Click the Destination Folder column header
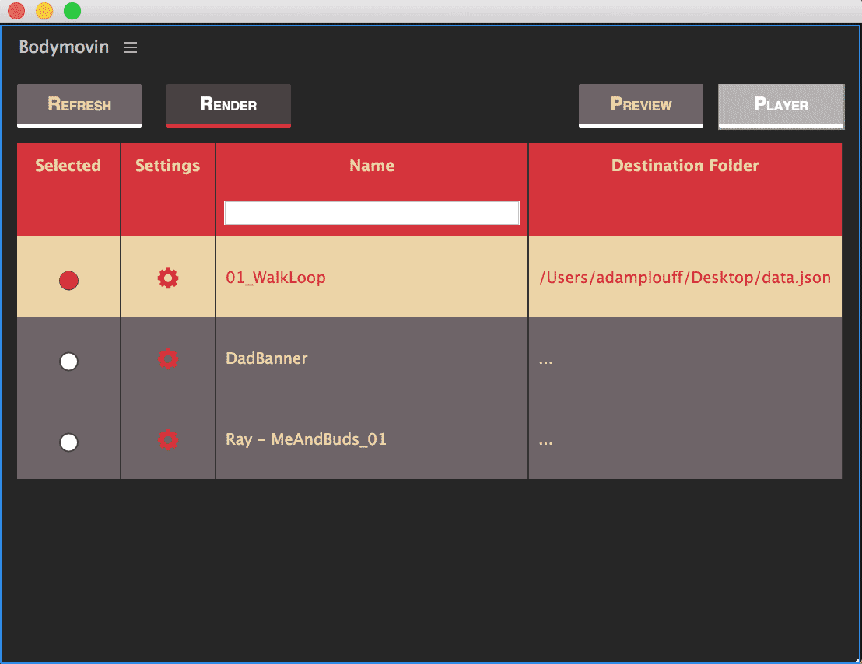This screenshot has height=664, width=862. coord(685,166)
